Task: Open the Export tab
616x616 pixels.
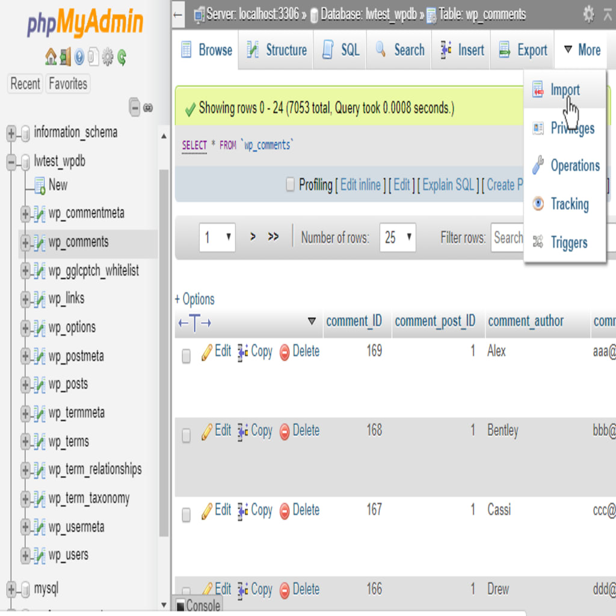Action: [x=523, y=50]
